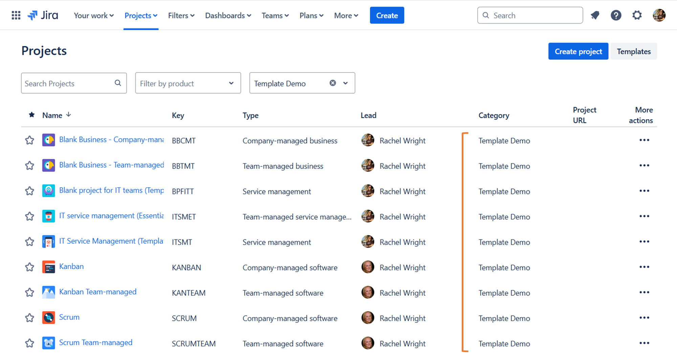Star the Scrum Team-managed project
This screenshot has height=362, width=677.
(29, 343)
